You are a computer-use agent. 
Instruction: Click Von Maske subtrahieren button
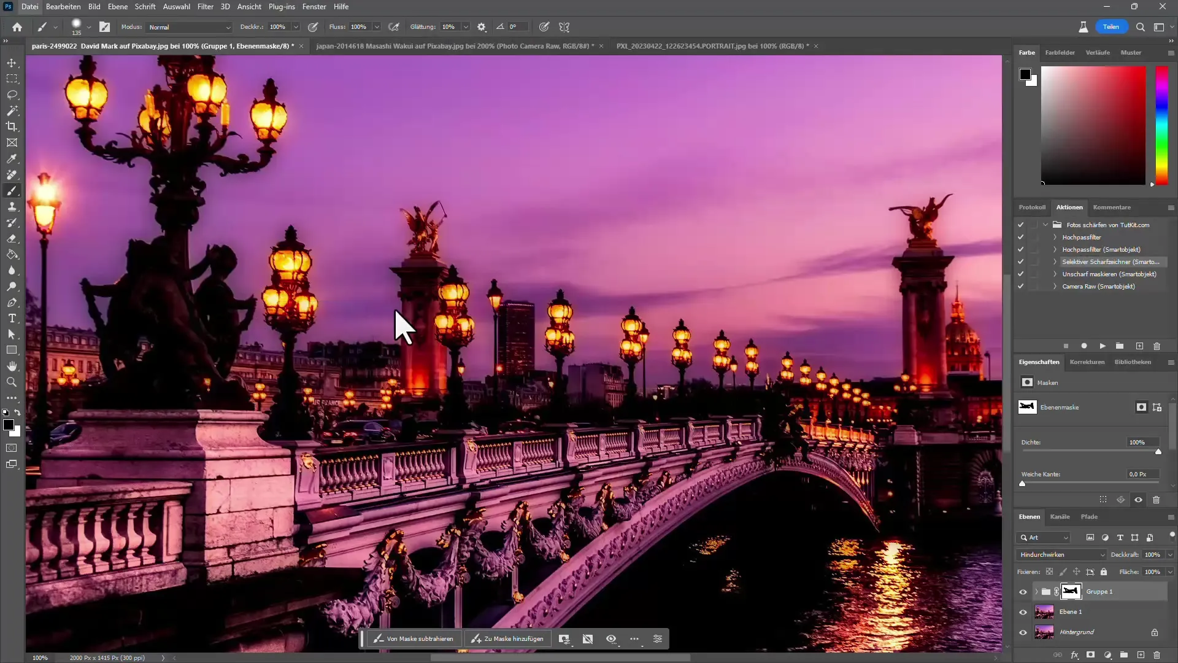click(414, 639)
